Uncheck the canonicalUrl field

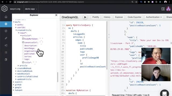[23, 42]
